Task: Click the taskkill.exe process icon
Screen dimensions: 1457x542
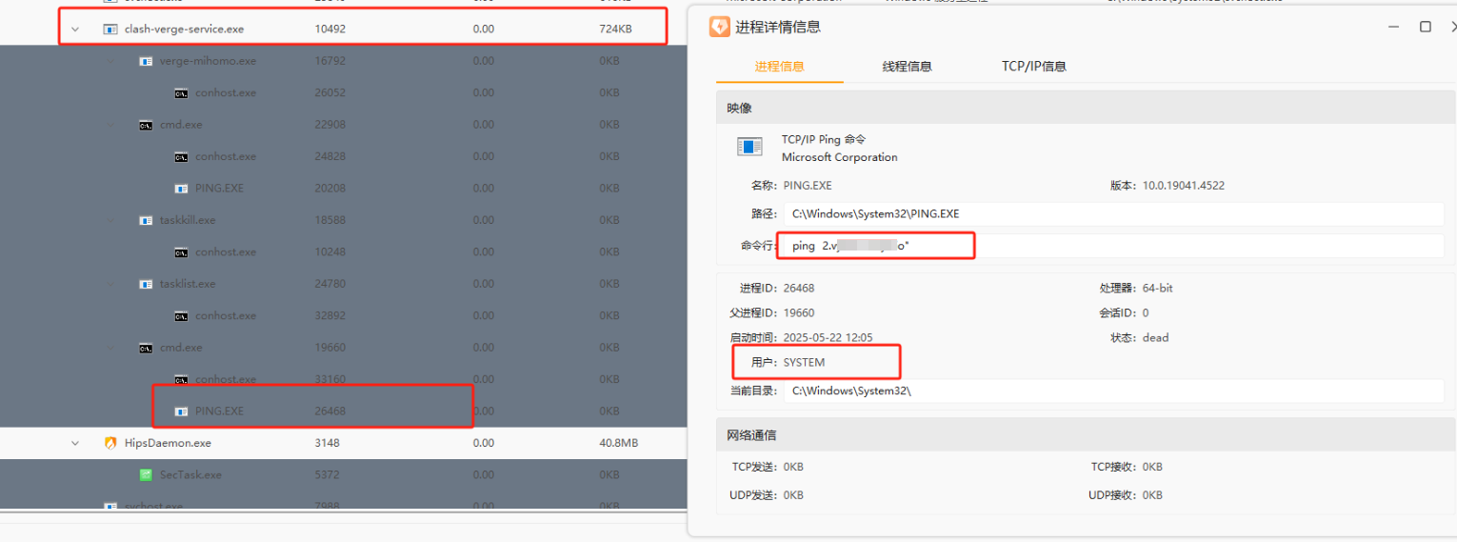Action: click(146, 220)
